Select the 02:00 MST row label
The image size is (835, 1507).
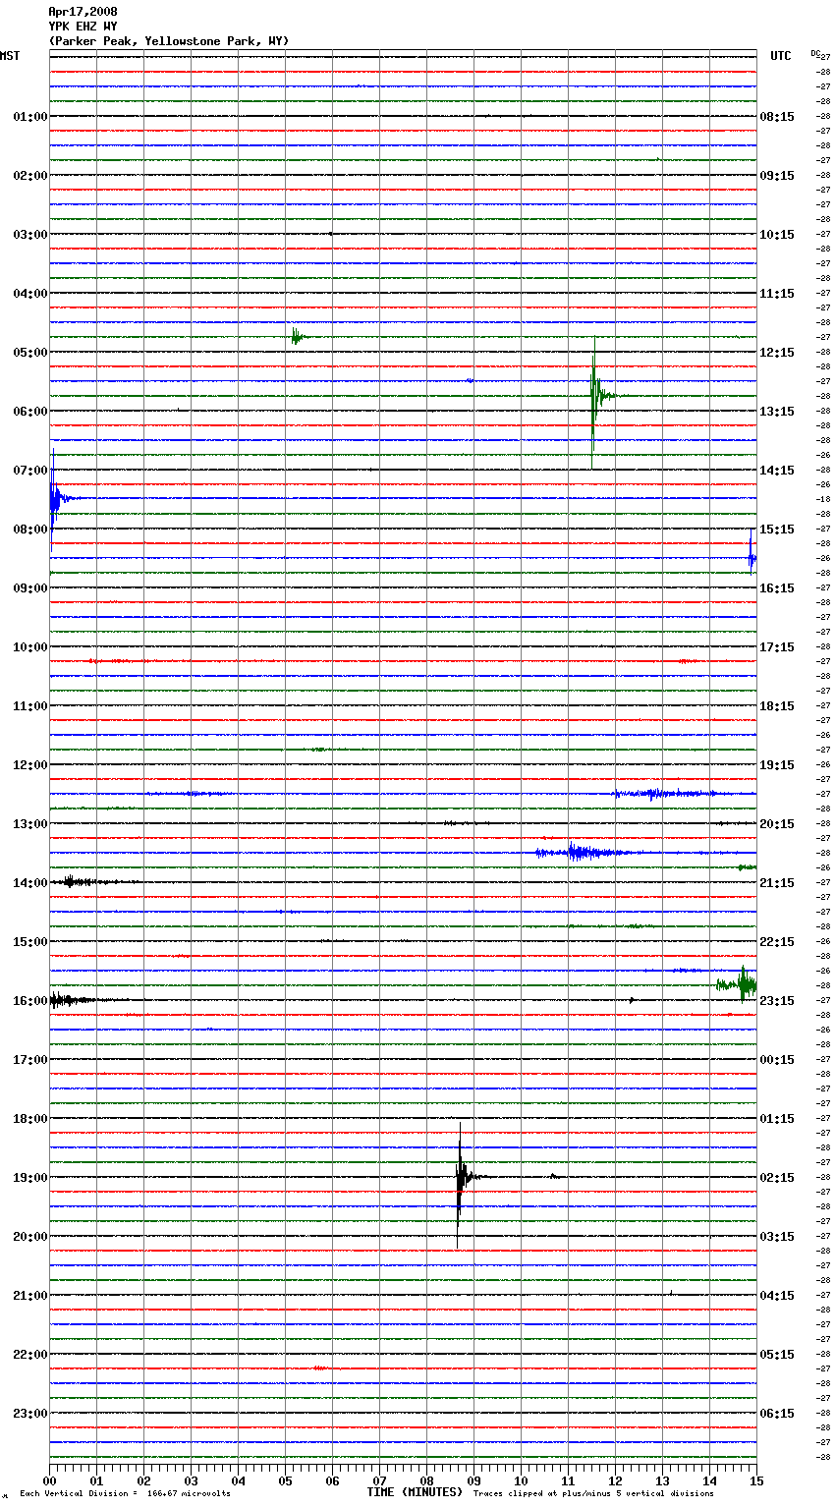point(29,176)
